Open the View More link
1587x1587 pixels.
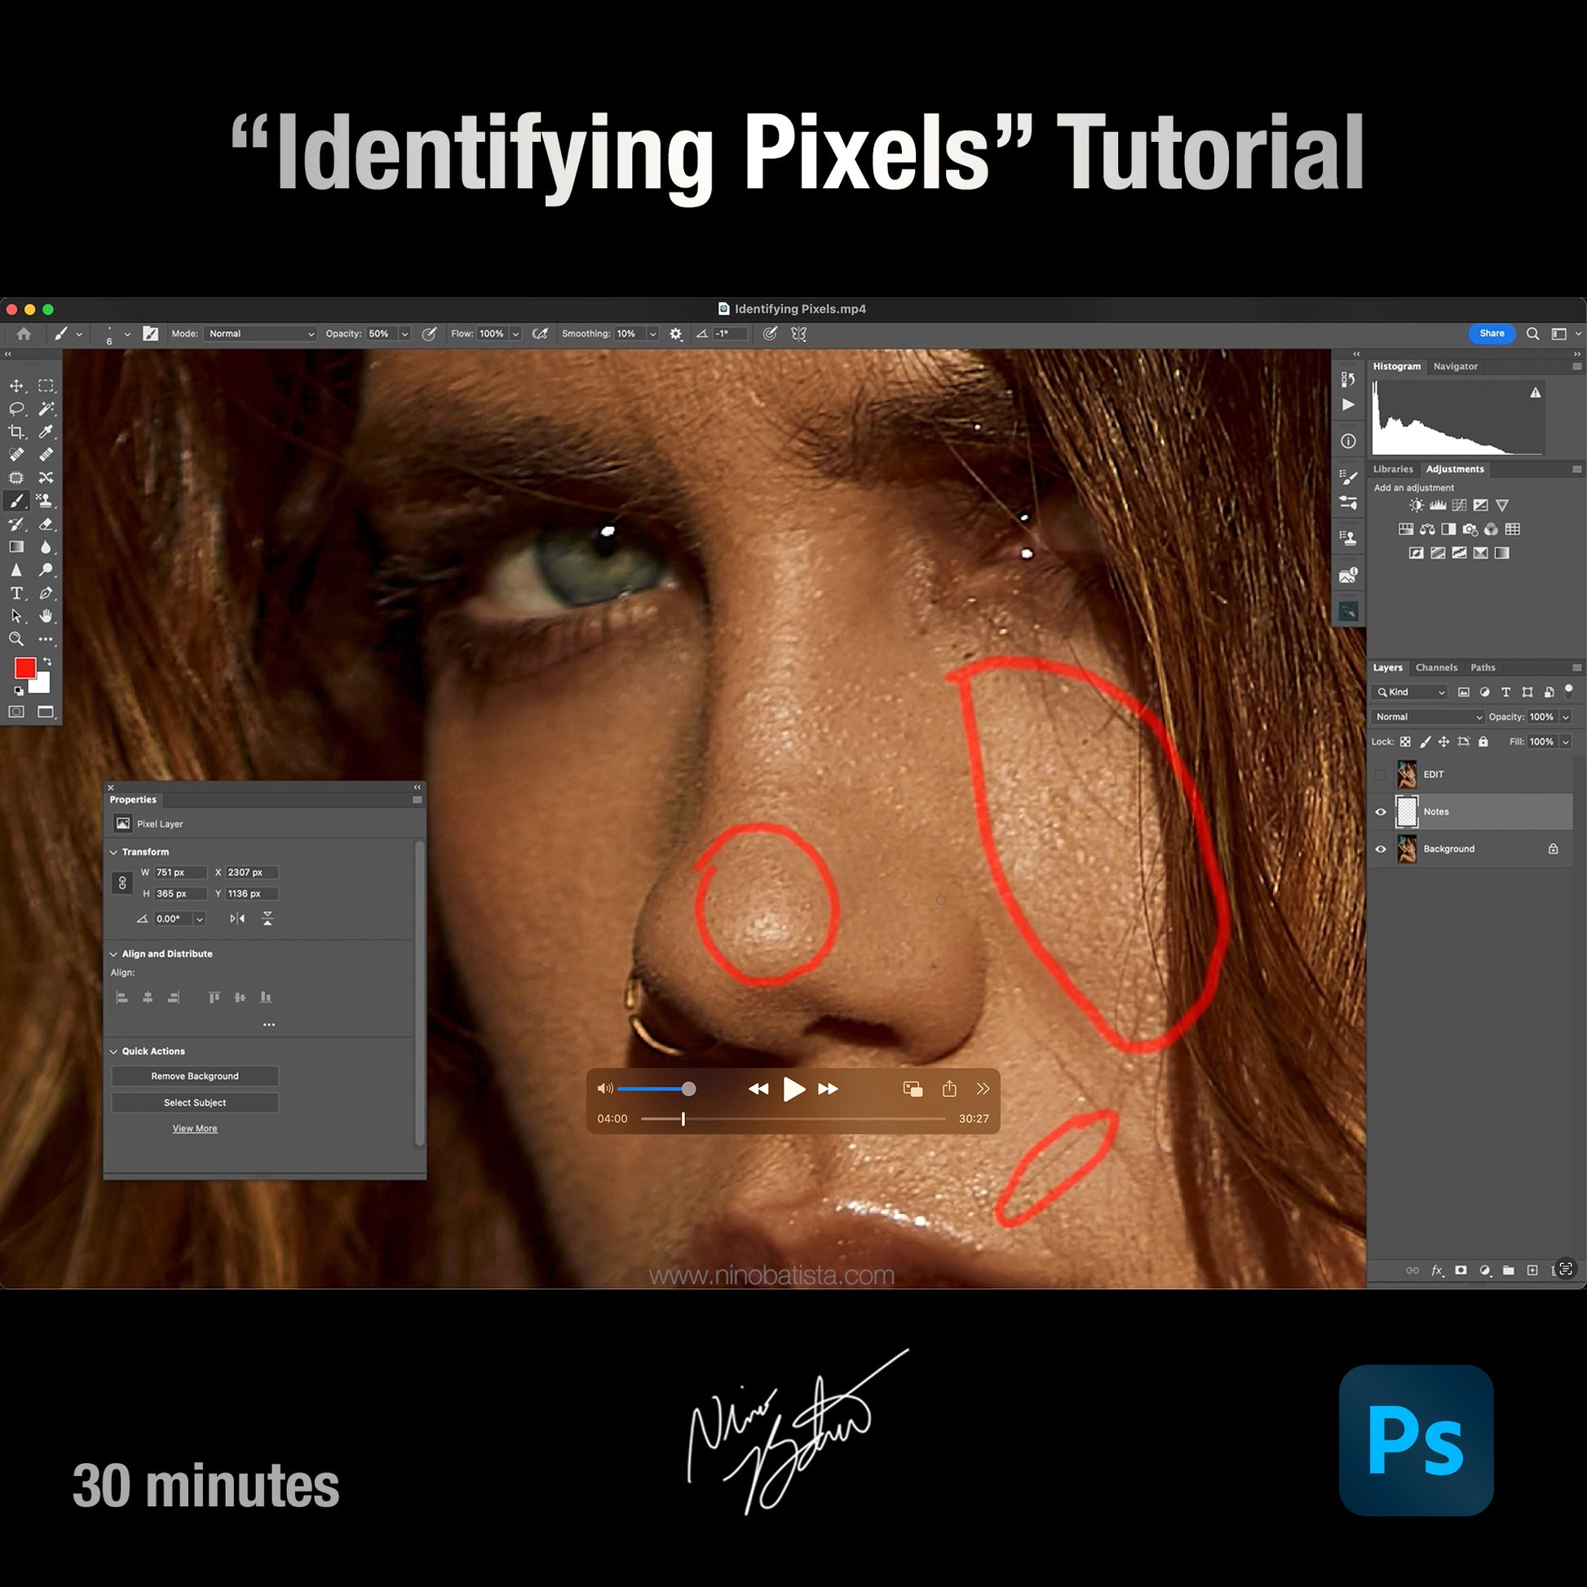(x=195, y=1129)
